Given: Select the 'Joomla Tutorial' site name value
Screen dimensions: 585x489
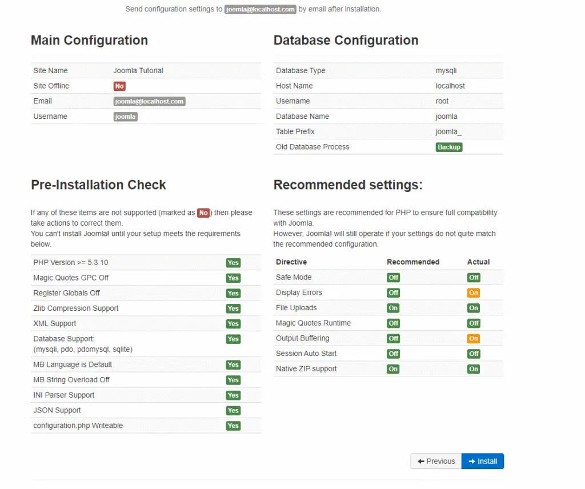Looking at the screenshot, I should click(x=138, y=70).
